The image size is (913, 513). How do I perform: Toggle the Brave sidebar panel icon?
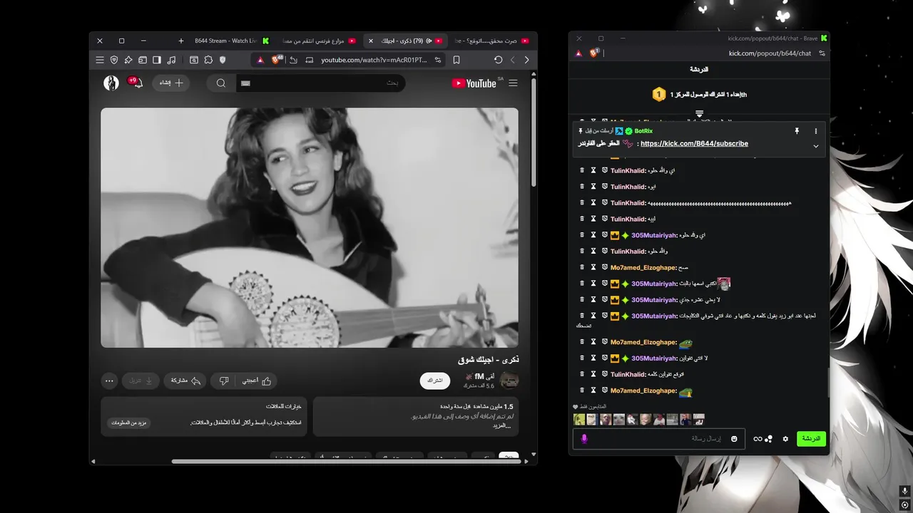pyautogui.click(x=156, y=60)
